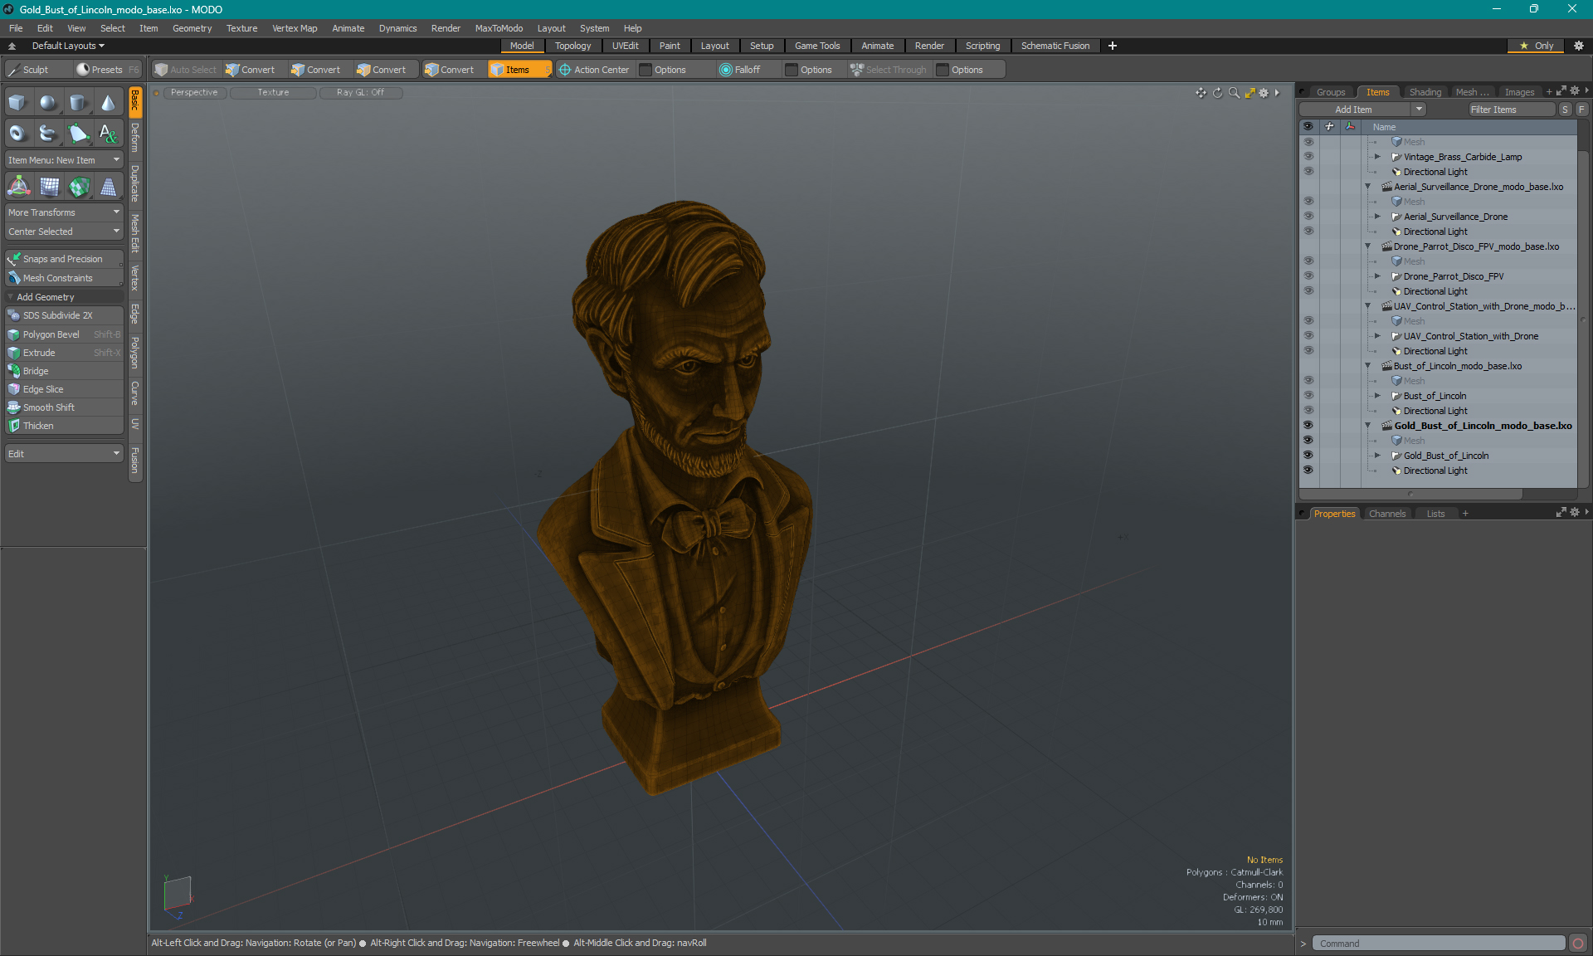Open the Vertex Map menu
This screenshot has width=1593, height=956.
point(295,28)
